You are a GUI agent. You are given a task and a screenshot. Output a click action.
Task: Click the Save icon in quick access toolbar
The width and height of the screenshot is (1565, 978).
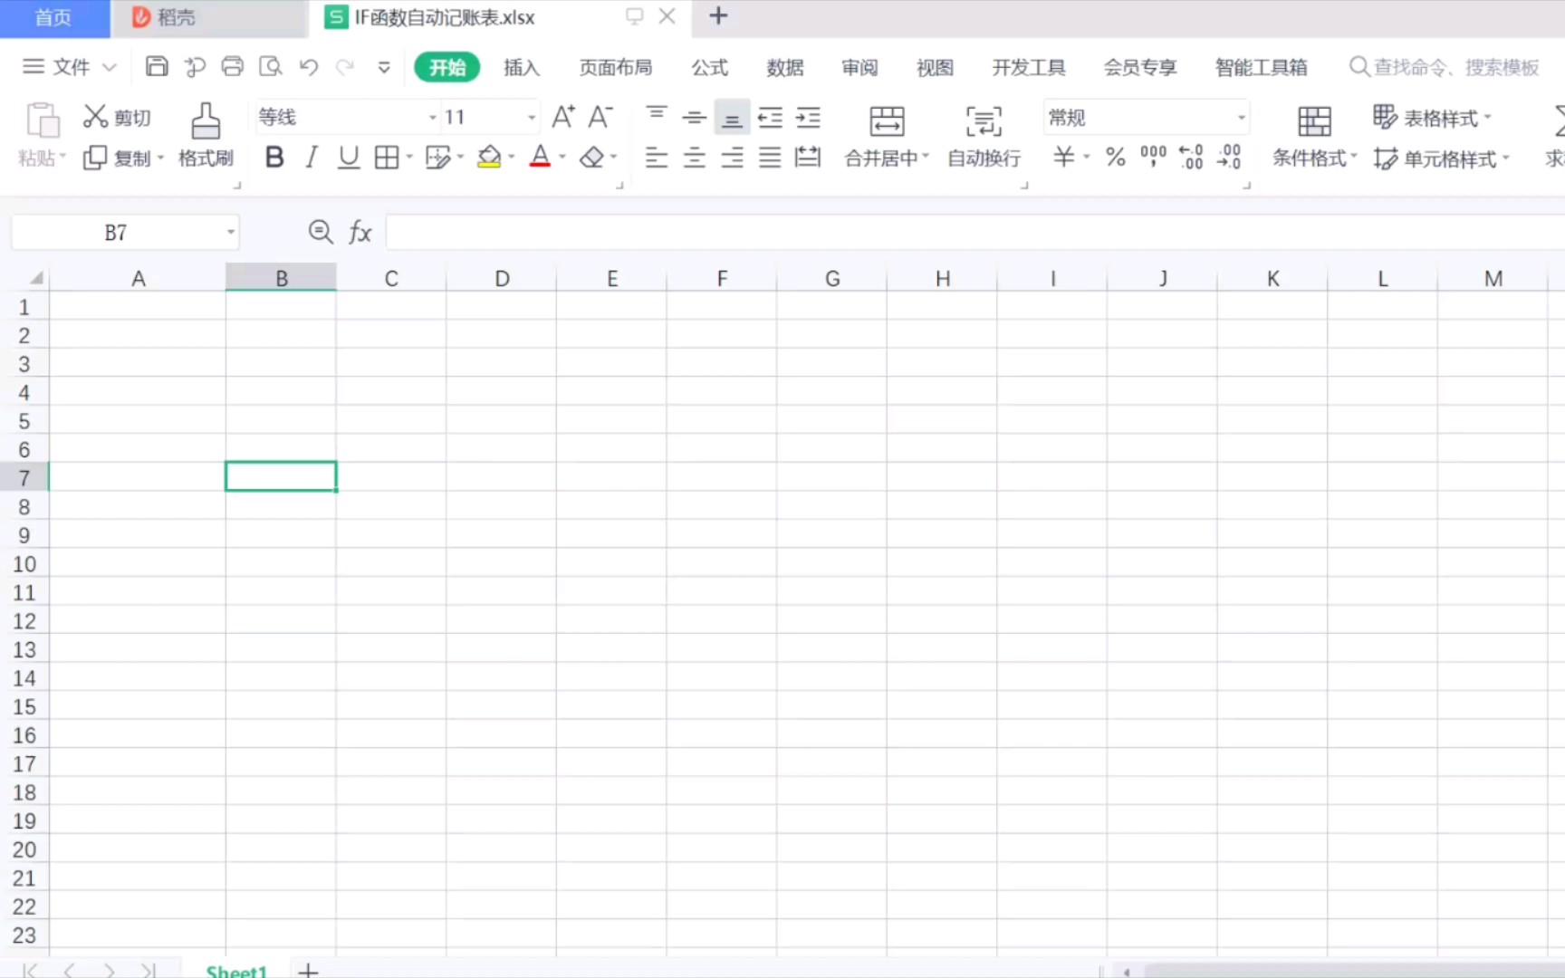pos(157,66)
